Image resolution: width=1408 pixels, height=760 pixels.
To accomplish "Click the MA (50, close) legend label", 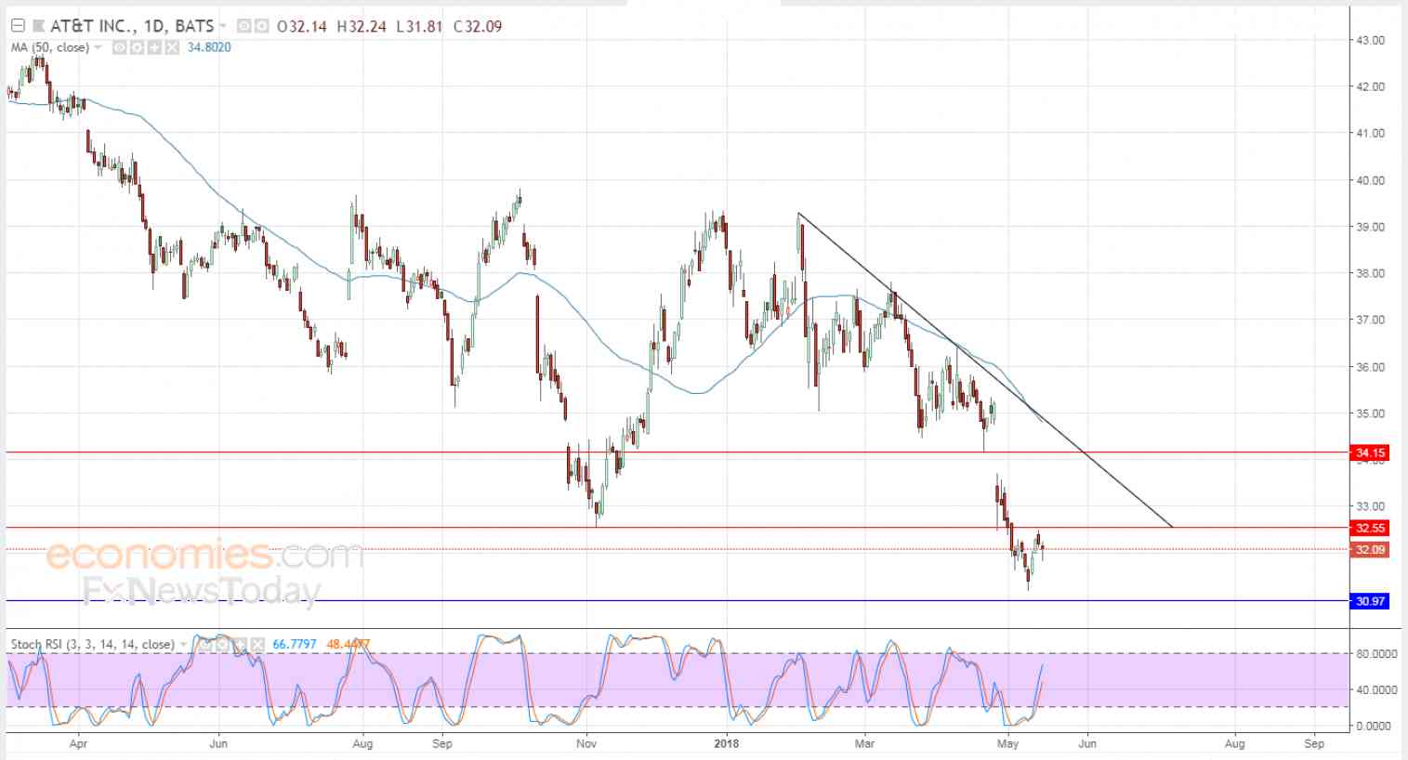I will pos(50,47).
